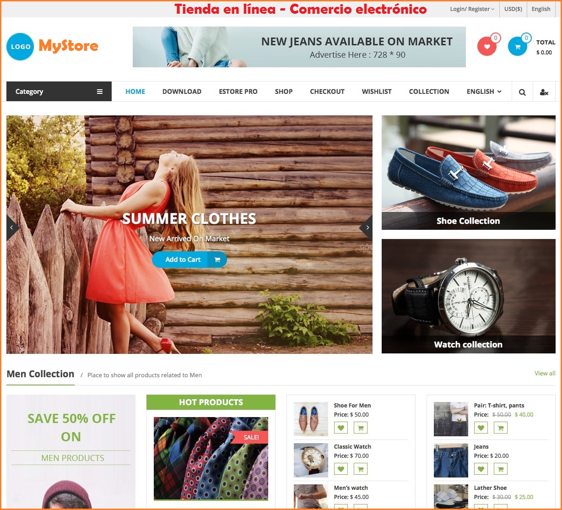Image resolution: width=562 pixels, height=510 pixels.
Task: Go to the CHECKOUT menu item
Action: point(327,92)
